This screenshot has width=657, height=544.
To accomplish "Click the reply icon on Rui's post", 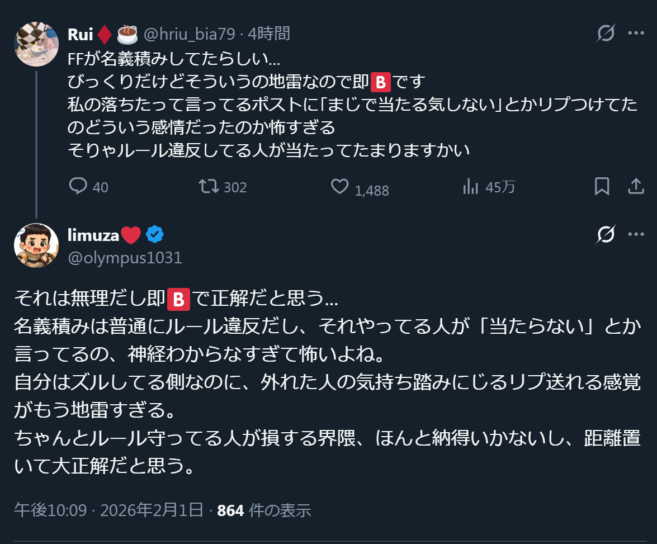I will click(77, 186).
